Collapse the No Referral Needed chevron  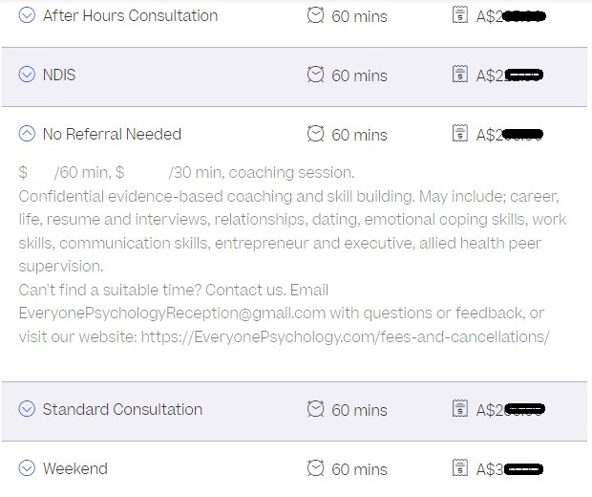click(x=27, y=135)
